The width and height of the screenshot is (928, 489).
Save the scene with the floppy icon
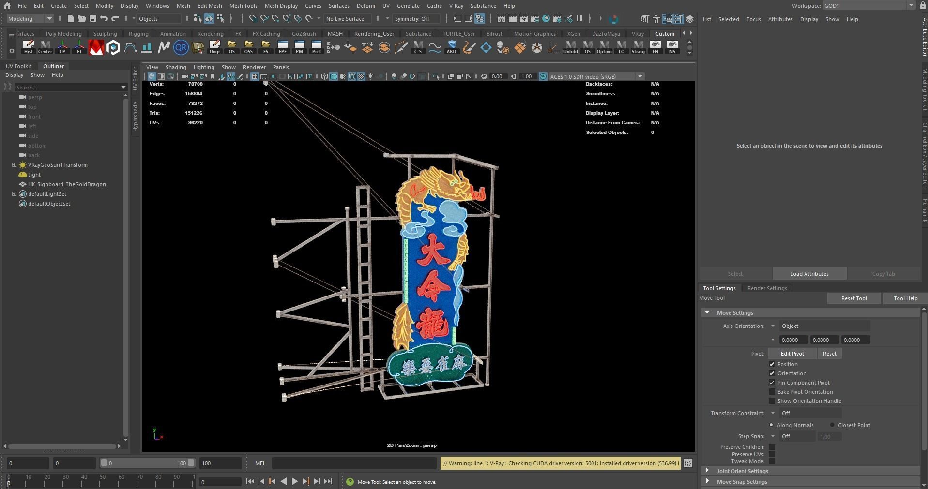coord(92,19)
